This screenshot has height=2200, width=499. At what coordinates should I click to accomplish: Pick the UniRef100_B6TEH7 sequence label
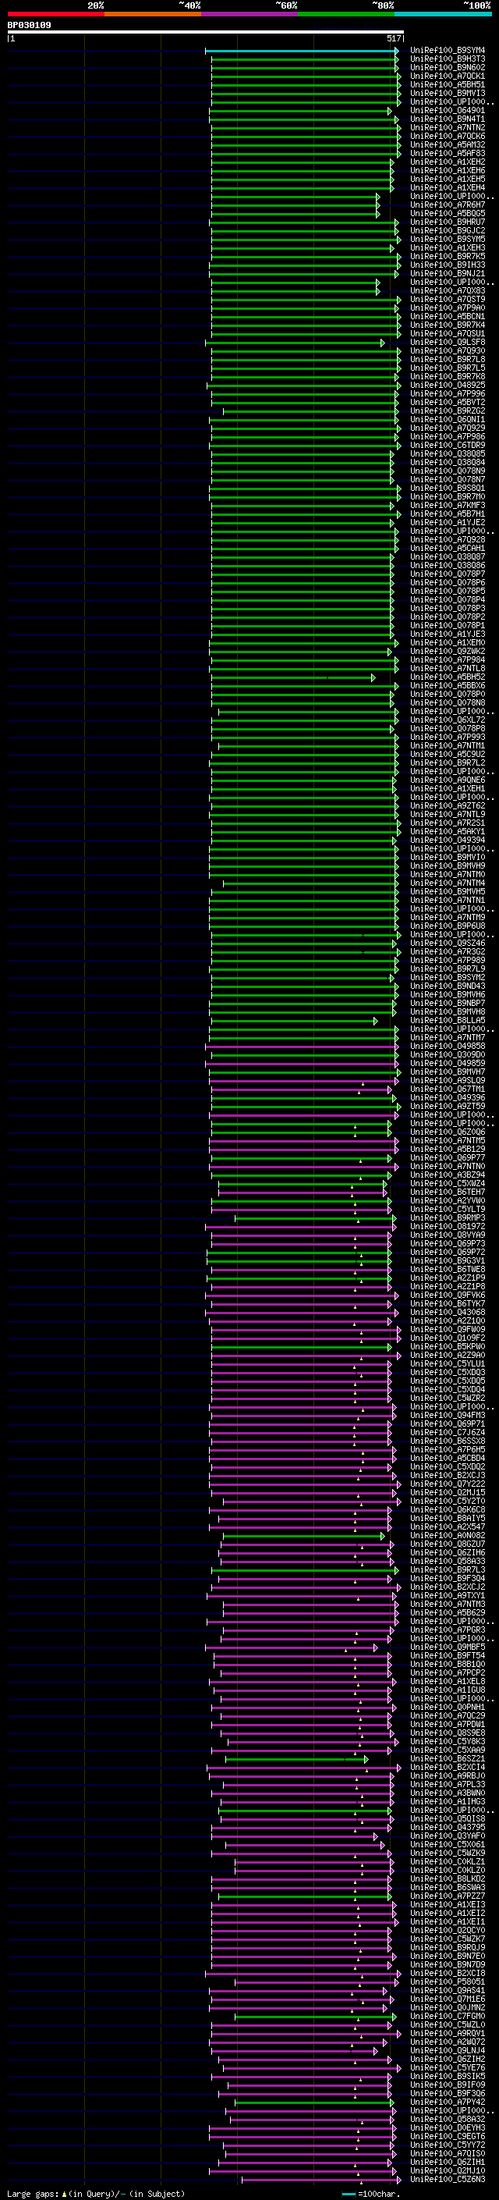point(448,1192)
